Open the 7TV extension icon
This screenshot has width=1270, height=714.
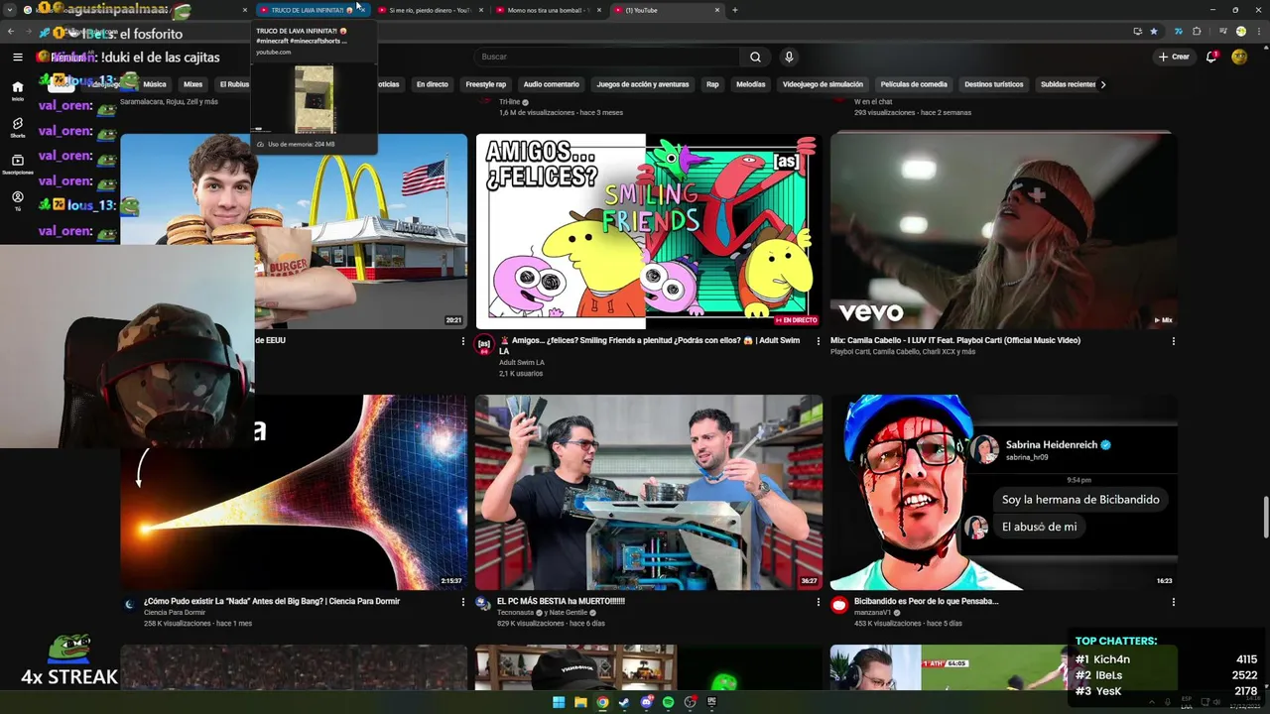(x=1181, y=31)
